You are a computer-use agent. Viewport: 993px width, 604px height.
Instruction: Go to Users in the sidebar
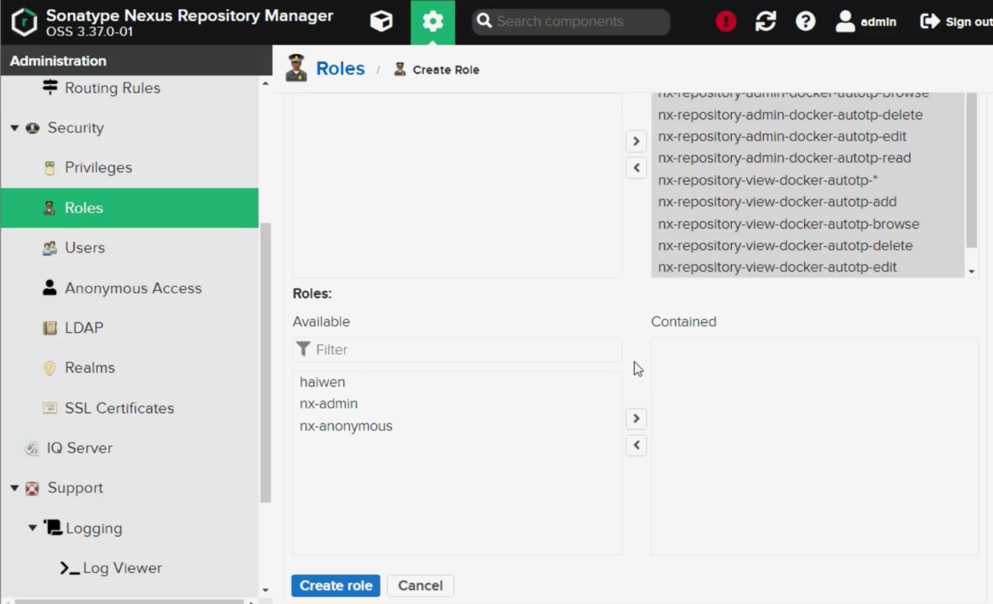[85, 248]
